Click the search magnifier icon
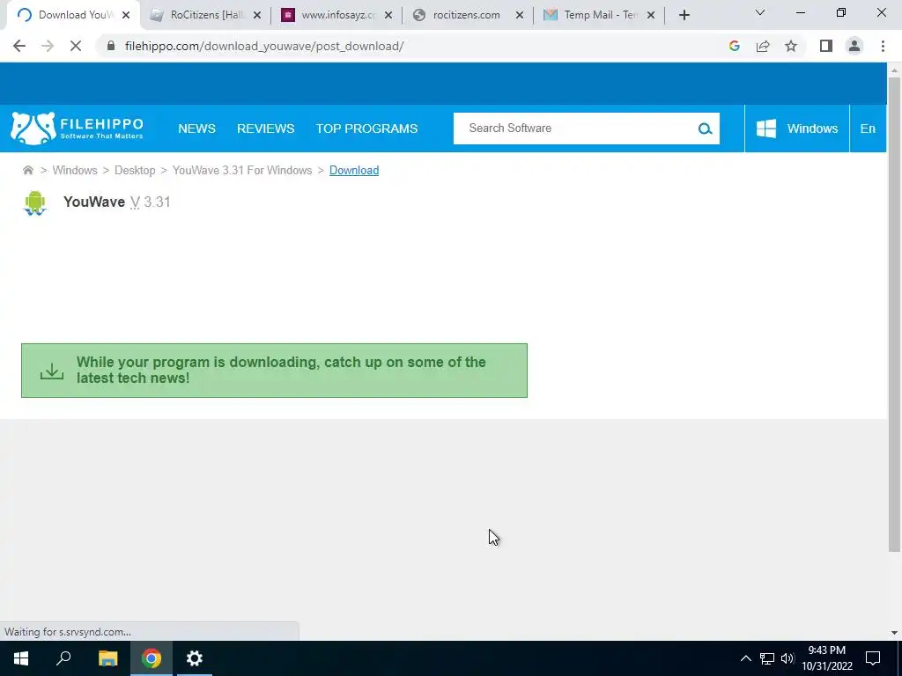The height and width of the screenshot is (676, 902). (x=706, y=129)
